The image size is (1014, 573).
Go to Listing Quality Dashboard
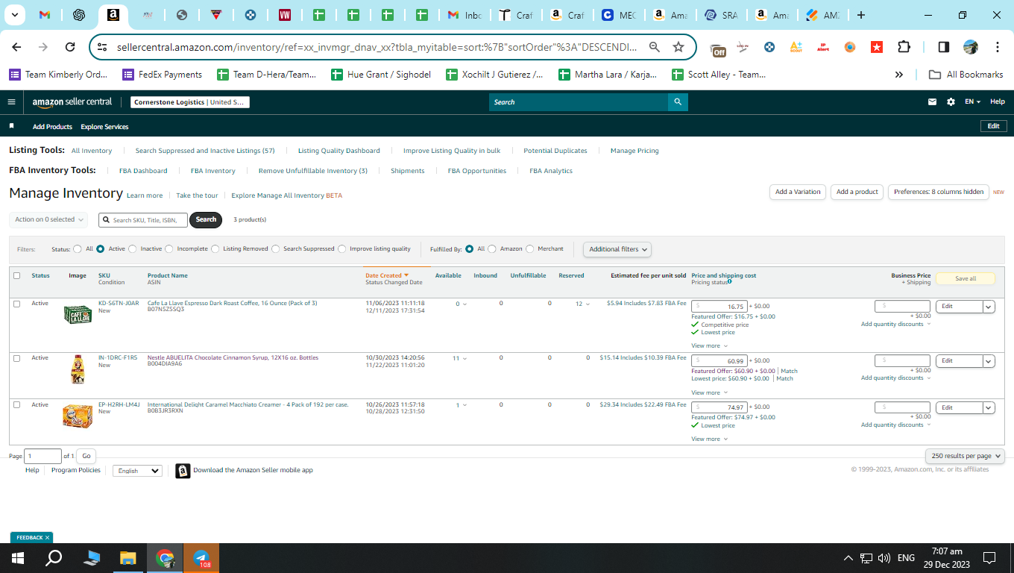pyautogui.click(x=338, y=151)
